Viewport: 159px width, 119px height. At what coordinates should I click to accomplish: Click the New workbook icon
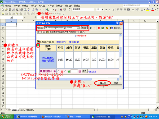click(3, 10)
